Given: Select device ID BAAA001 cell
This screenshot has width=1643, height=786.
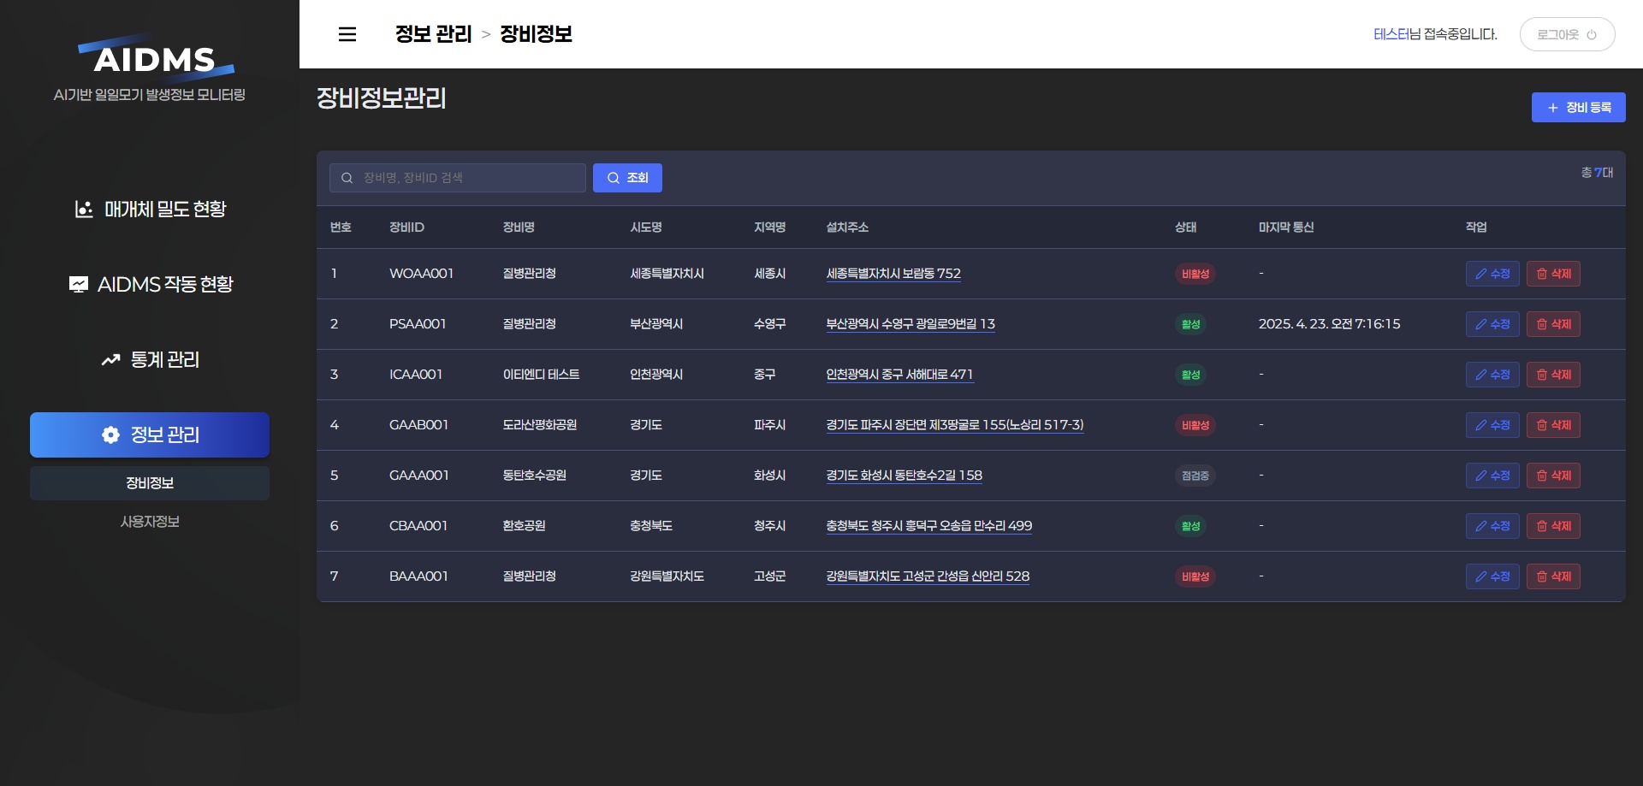Looking at the screenshot, I should (x=418, y=576).
